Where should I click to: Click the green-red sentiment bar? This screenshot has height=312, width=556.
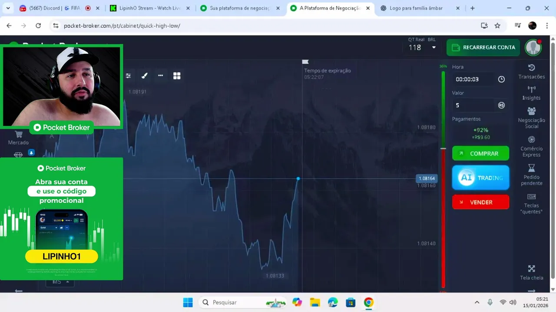[x=443, y=179]
